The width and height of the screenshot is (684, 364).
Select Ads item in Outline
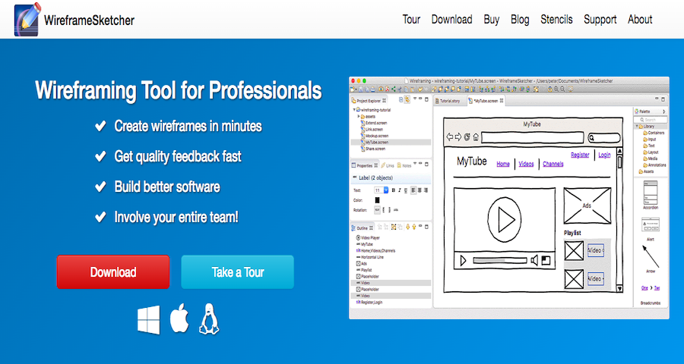click(362, 263)
